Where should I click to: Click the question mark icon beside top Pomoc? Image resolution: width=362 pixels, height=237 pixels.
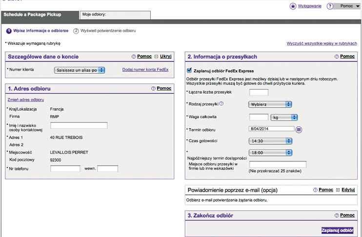(330, 6)
